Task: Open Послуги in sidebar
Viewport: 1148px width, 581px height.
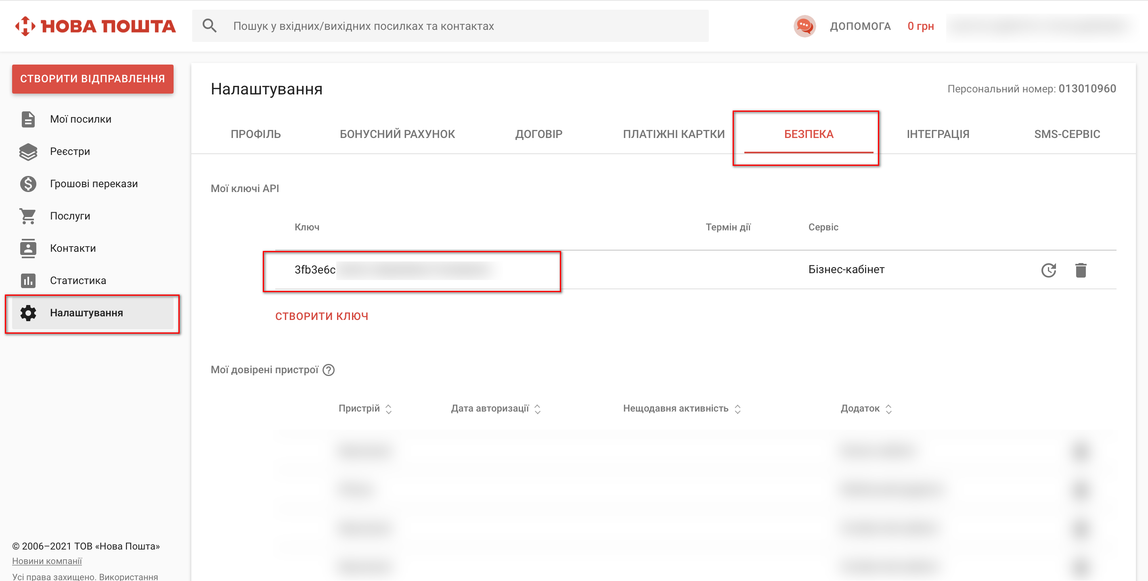Action: point(93,216)
